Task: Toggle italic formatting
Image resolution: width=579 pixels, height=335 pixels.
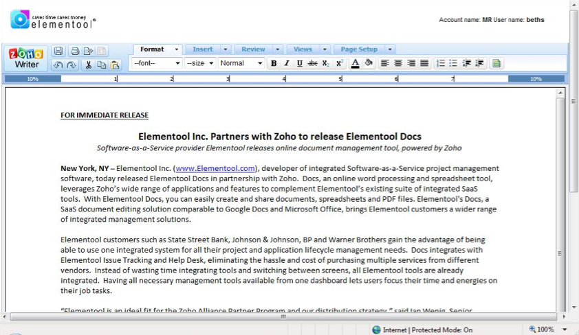Action: [287, 63]
